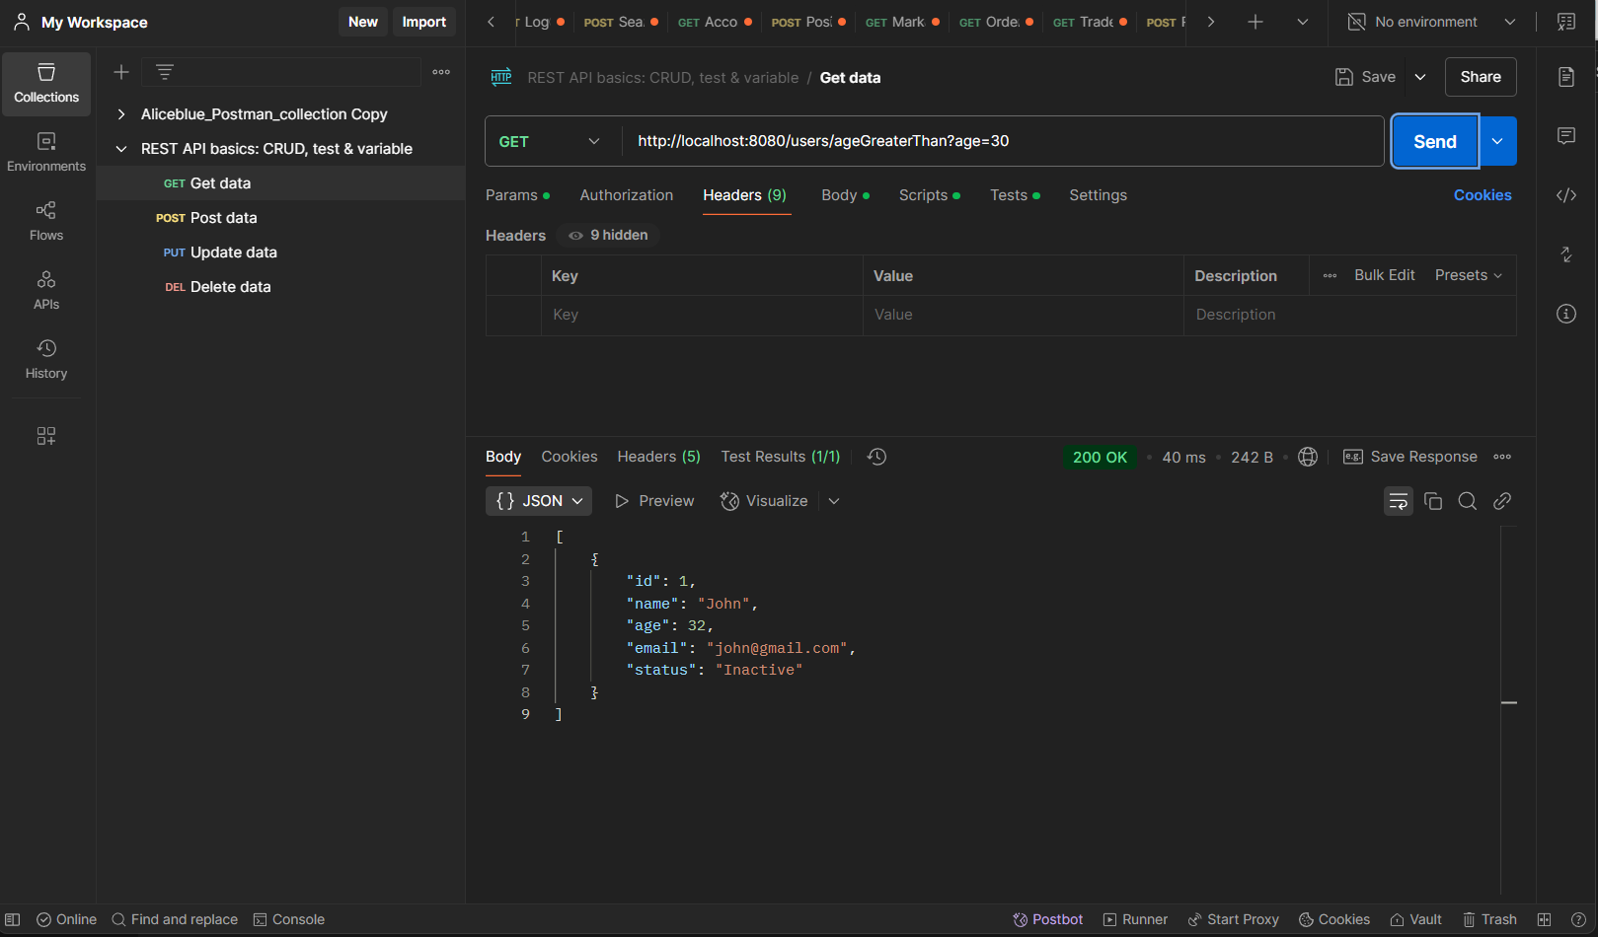
Task: Show the 9 hidden headers
Action: coord(609,235)
